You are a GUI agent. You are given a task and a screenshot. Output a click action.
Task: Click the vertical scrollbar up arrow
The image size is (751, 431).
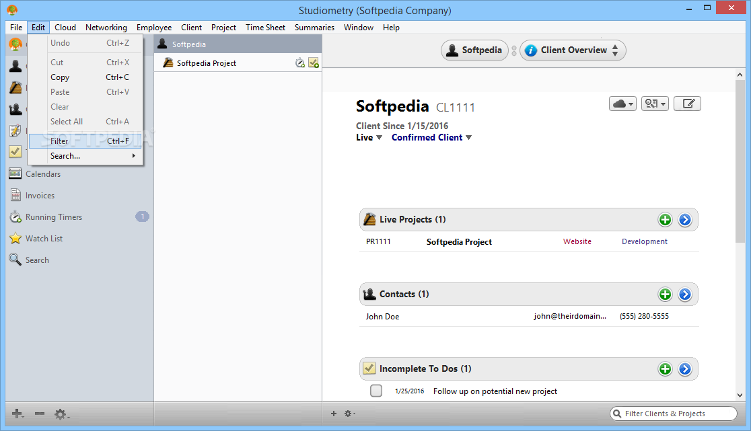[740, 75]
